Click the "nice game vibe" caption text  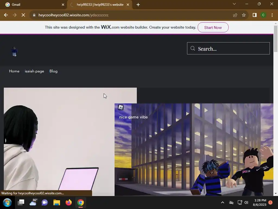pyautogui.click(x=133, y=117)
